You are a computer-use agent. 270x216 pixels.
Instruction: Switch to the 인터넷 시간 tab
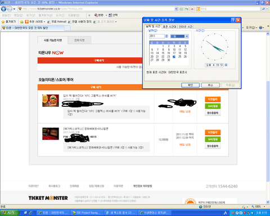tap(186, 26)
